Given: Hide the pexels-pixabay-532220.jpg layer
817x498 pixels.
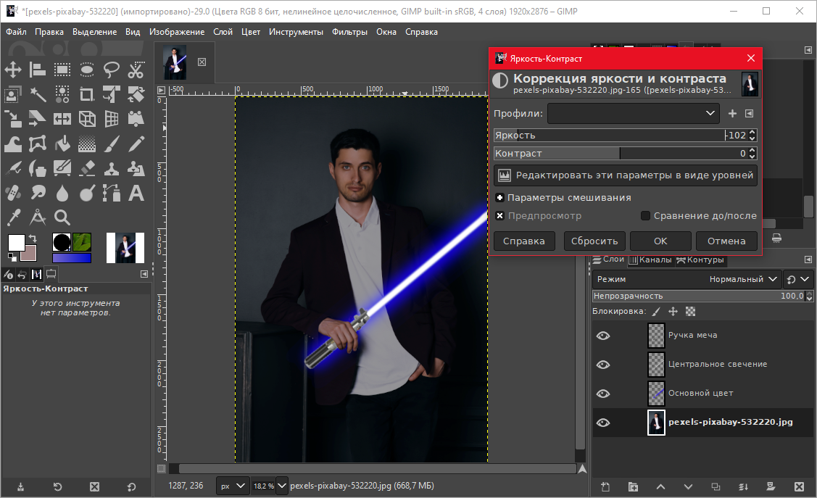Looking at the screenshot, I should pyautogui.click(x=603, y=423).
